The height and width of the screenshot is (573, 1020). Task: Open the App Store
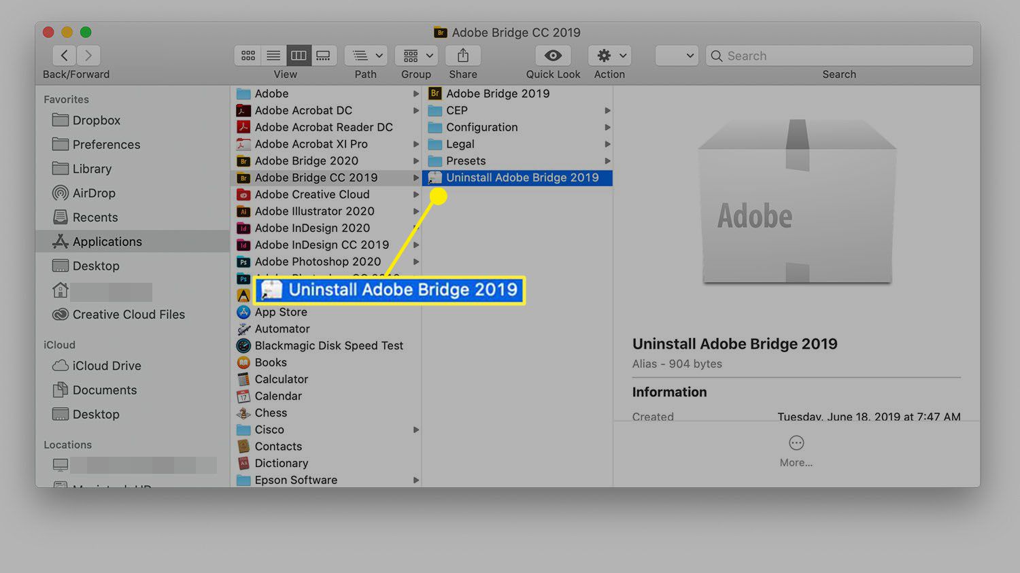281,311
